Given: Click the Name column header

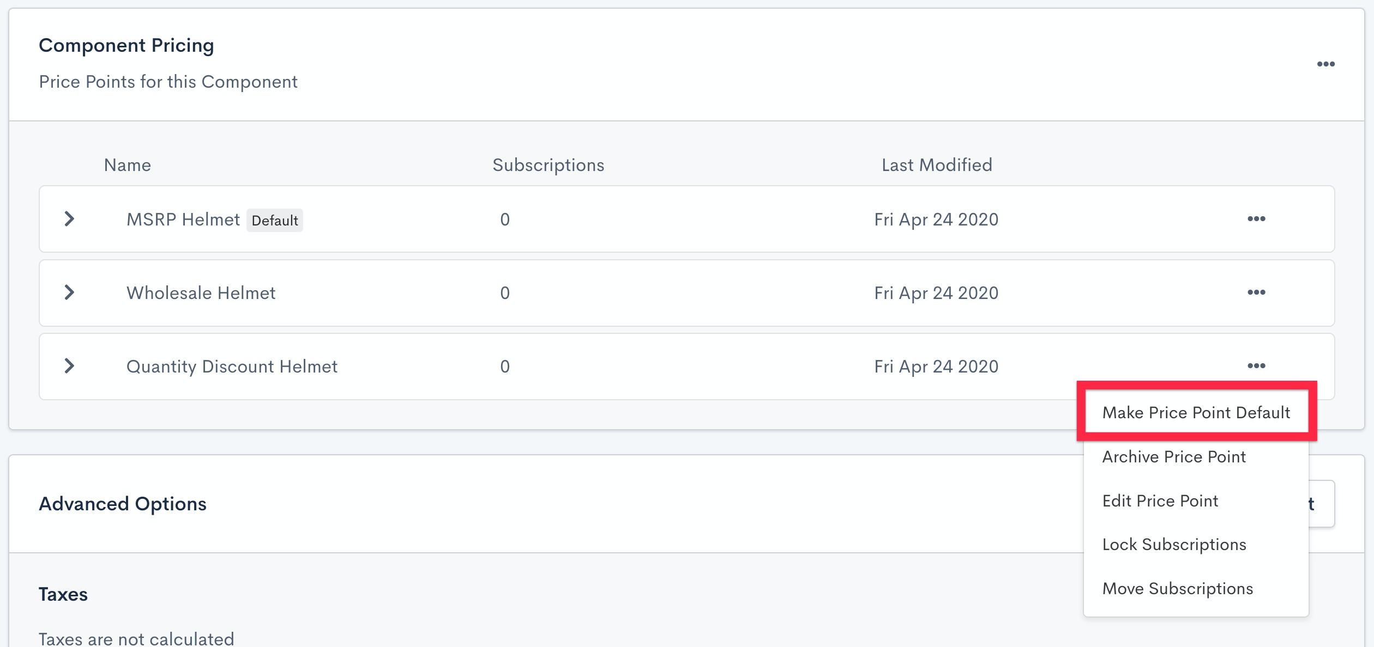Looking at the screenshot, I should 127,165.
